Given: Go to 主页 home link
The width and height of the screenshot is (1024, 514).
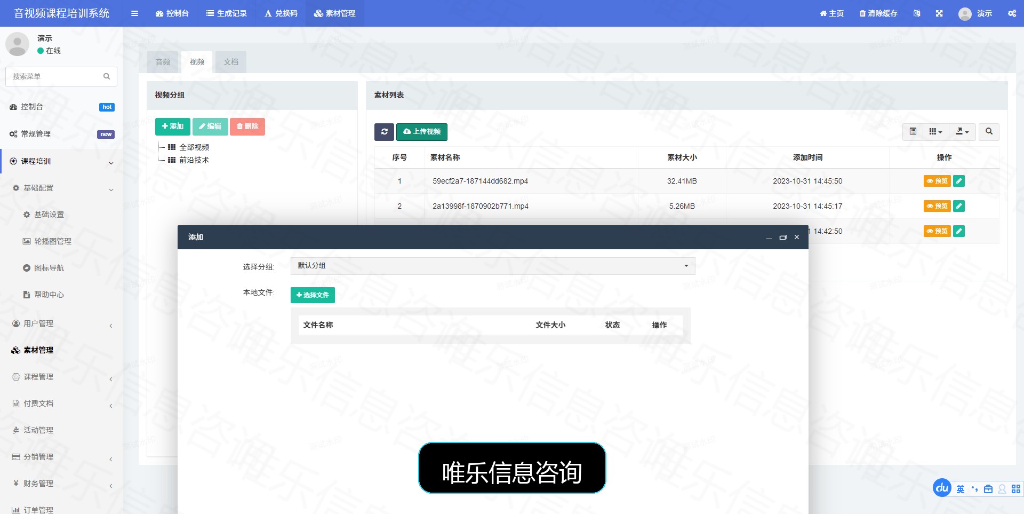Looking at the screenshot, I should [831, 13].
